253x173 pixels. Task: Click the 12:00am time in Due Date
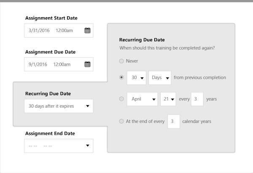pos(62,64)
